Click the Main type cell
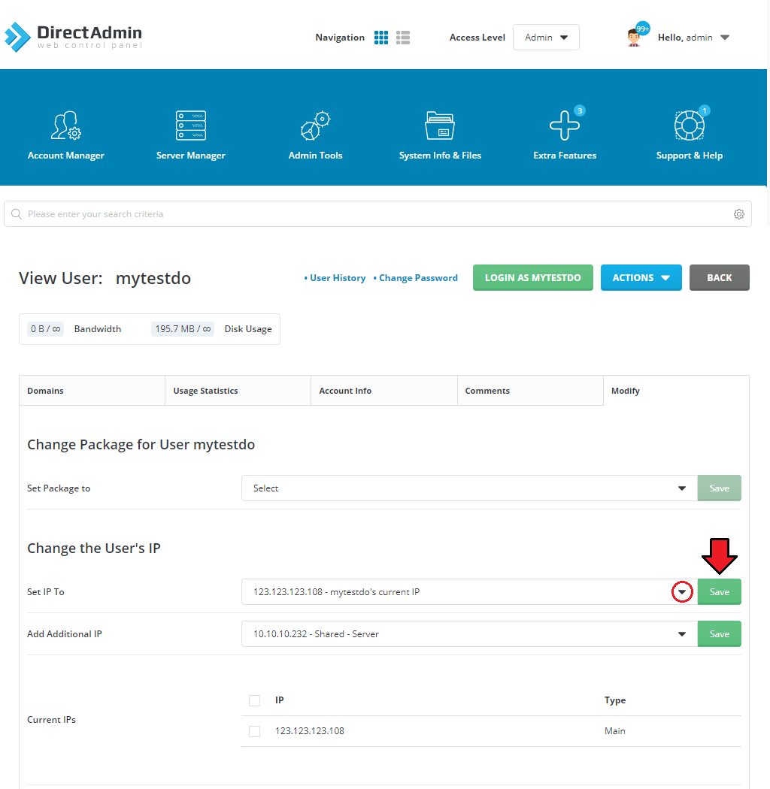The height and width of the screenshot is (789, 770). (615, 731)
